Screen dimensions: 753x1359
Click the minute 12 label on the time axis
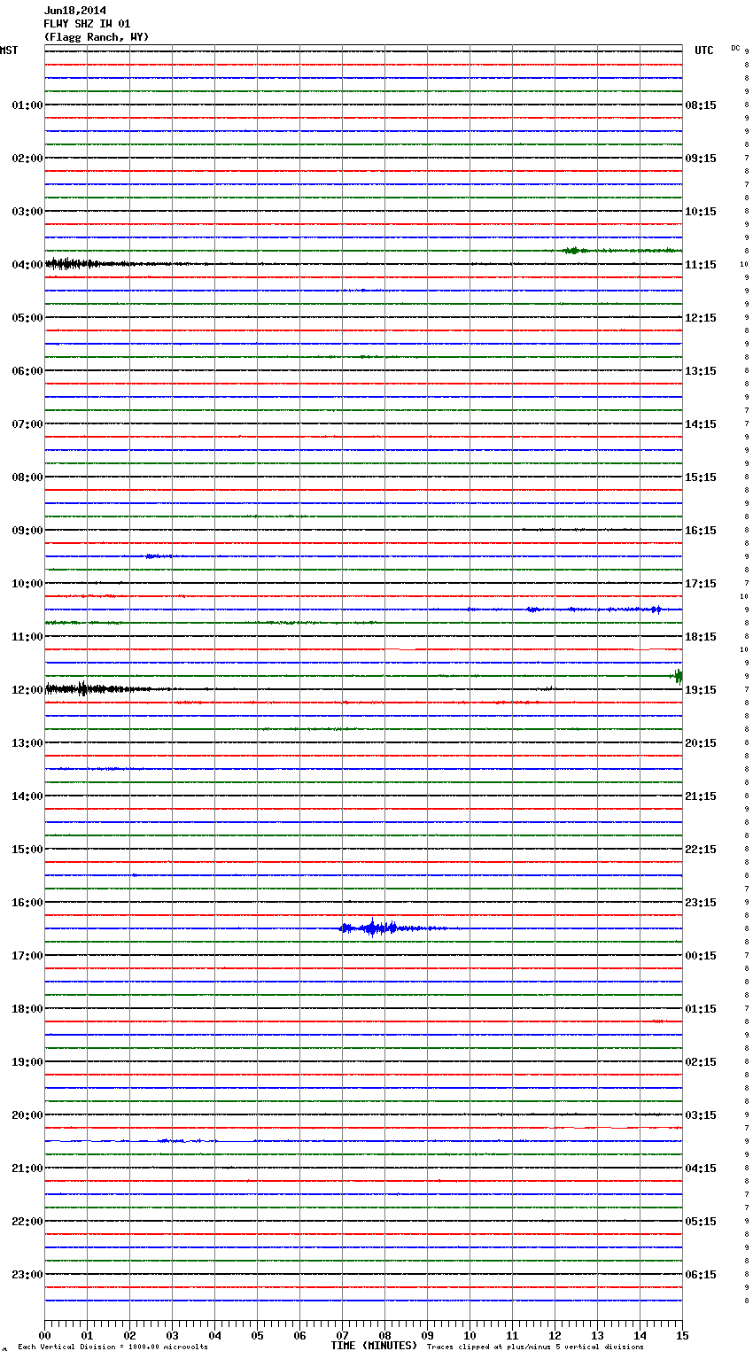coord(555,1336)
